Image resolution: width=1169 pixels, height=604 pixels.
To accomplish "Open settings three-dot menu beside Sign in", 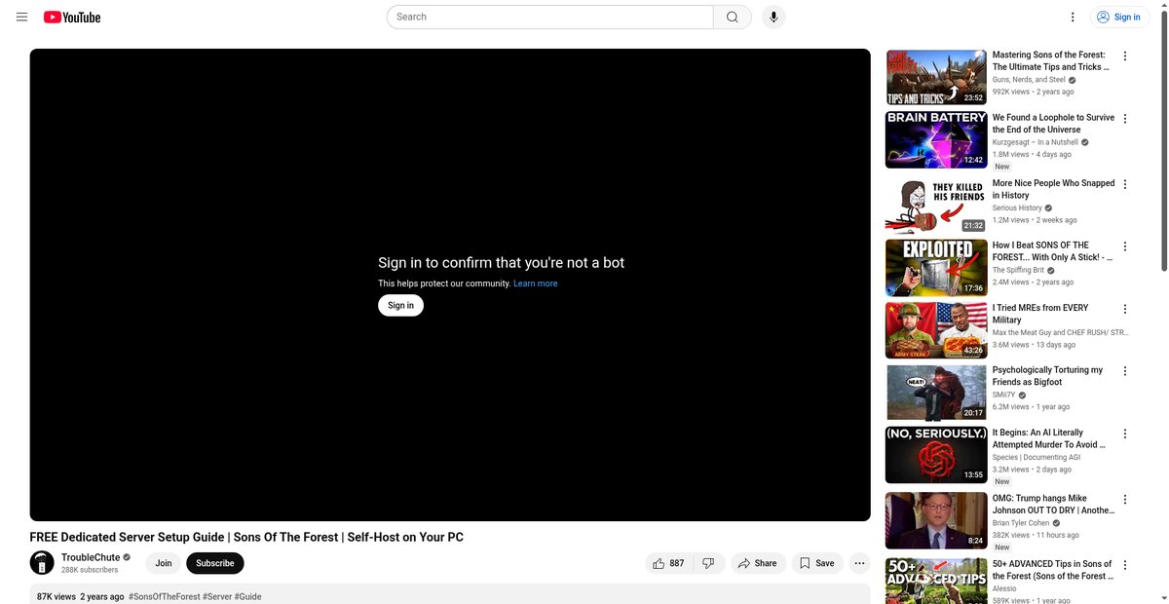I will [x=1073, y=17].
